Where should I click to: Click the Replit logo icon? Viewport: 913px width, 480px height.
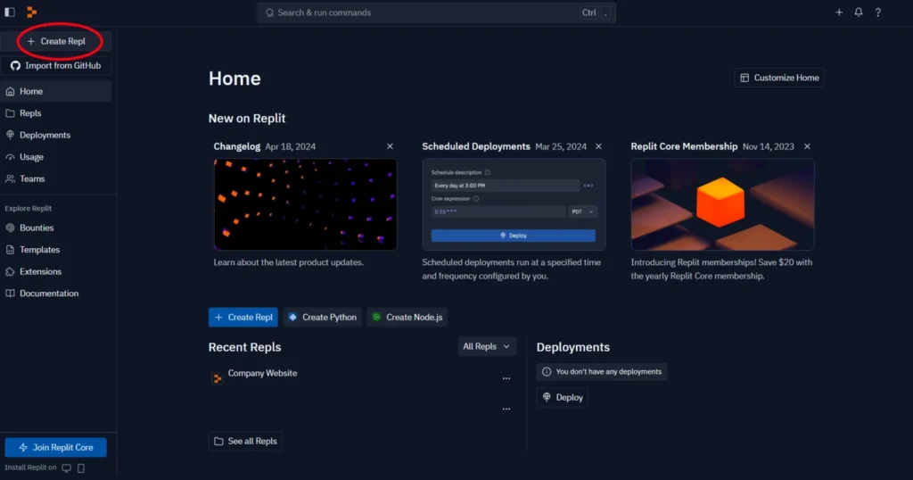31,12
